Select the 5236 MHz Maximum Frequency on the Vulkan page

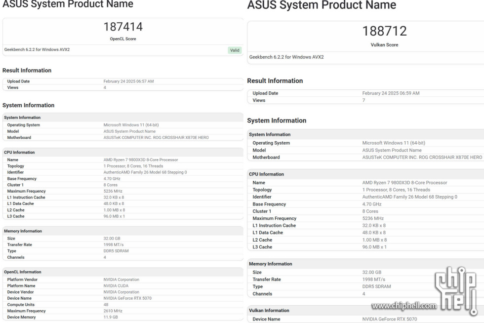coord(373,219)
